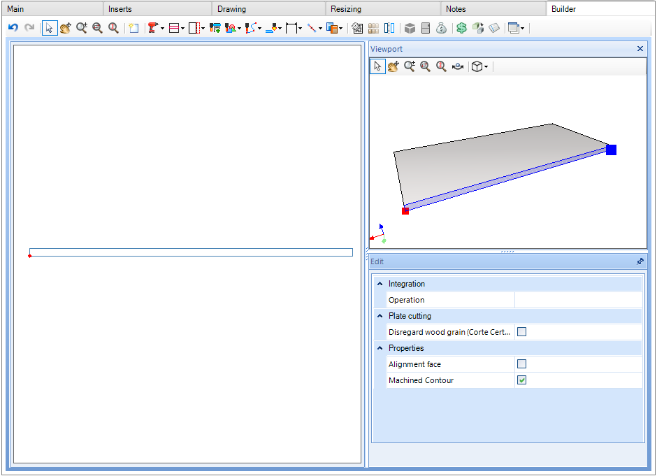Click the grey Redo arrow
657x476 pixels.
29,28
